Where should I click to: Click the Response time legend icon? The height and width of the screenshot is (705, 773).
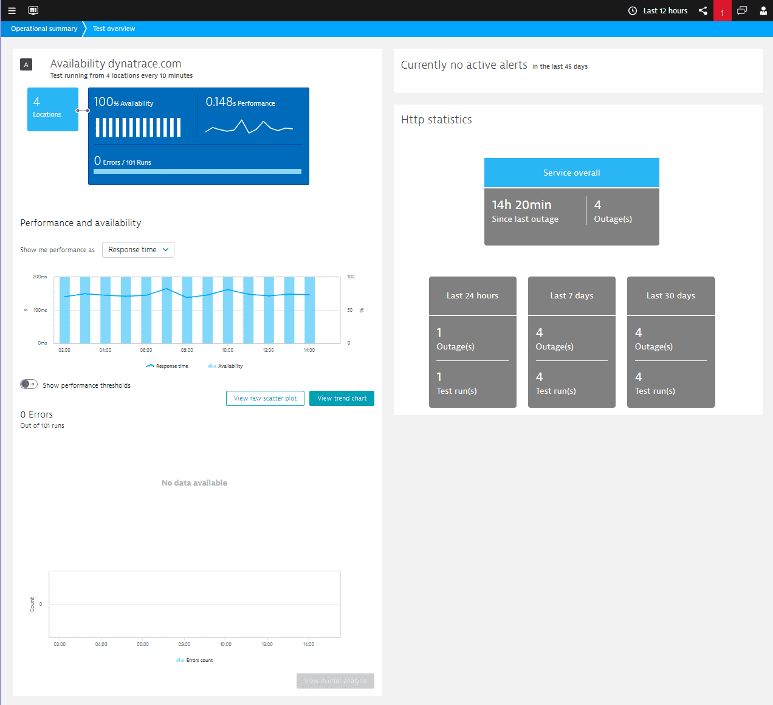point(150,366)
